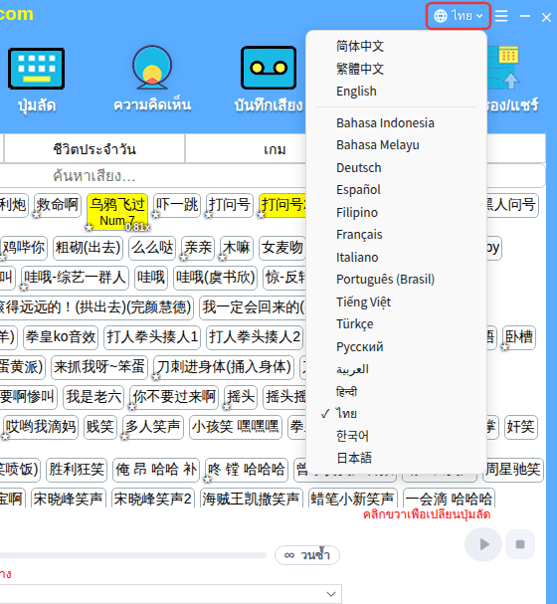The image size is (557, 604).
Task: Toggle the วนซ้ำ loop button
Action: tap(307, 555)
